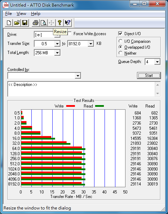The width and height of the screenshot is (168, 214).
Task: Click the read value 23802
Action: click(152, 143)
